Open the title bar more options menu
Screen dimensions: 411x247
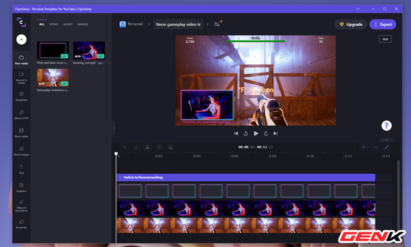tap(358, 9)
